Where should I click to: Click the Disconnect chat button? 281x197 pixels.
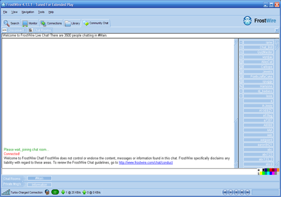[14, 30]
